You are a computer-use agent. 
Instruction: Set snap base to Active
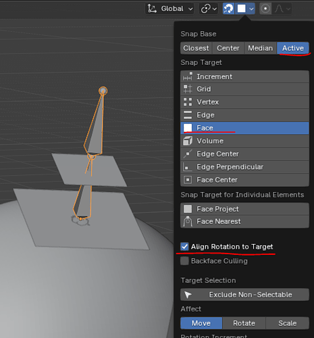pyautogui.click(x=293, y=48)
